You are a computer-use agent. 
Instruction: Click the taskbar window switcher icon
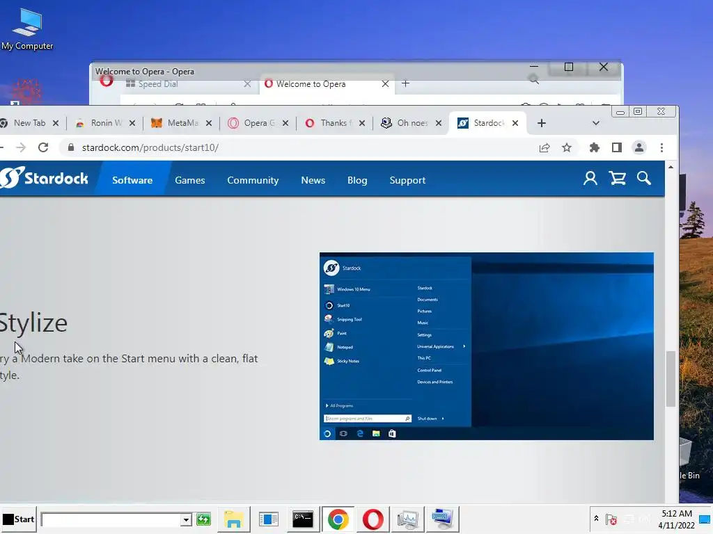pyautogui.click(x=268, y=519)
